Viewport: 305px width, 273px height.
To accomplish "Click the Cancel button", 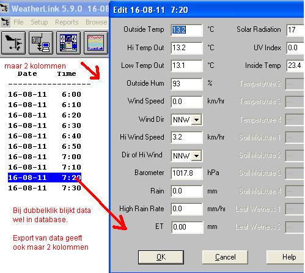I will [225, 257].
